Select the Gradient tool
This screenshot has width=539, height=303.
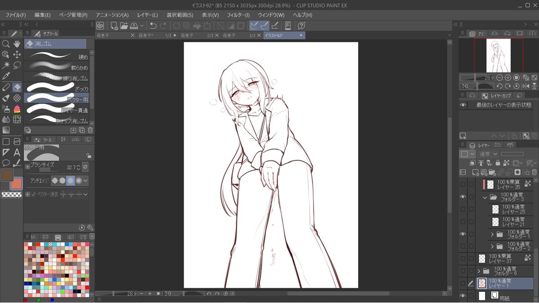click(x=6, y=130)
